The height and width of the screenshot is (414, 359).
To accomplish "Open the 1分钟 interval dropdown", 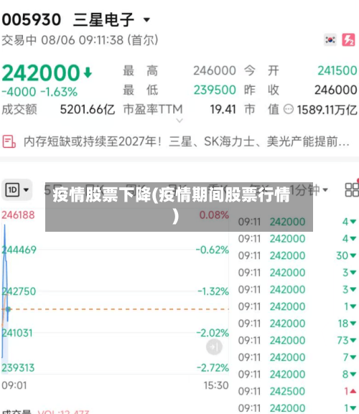I will pos(309,189).
